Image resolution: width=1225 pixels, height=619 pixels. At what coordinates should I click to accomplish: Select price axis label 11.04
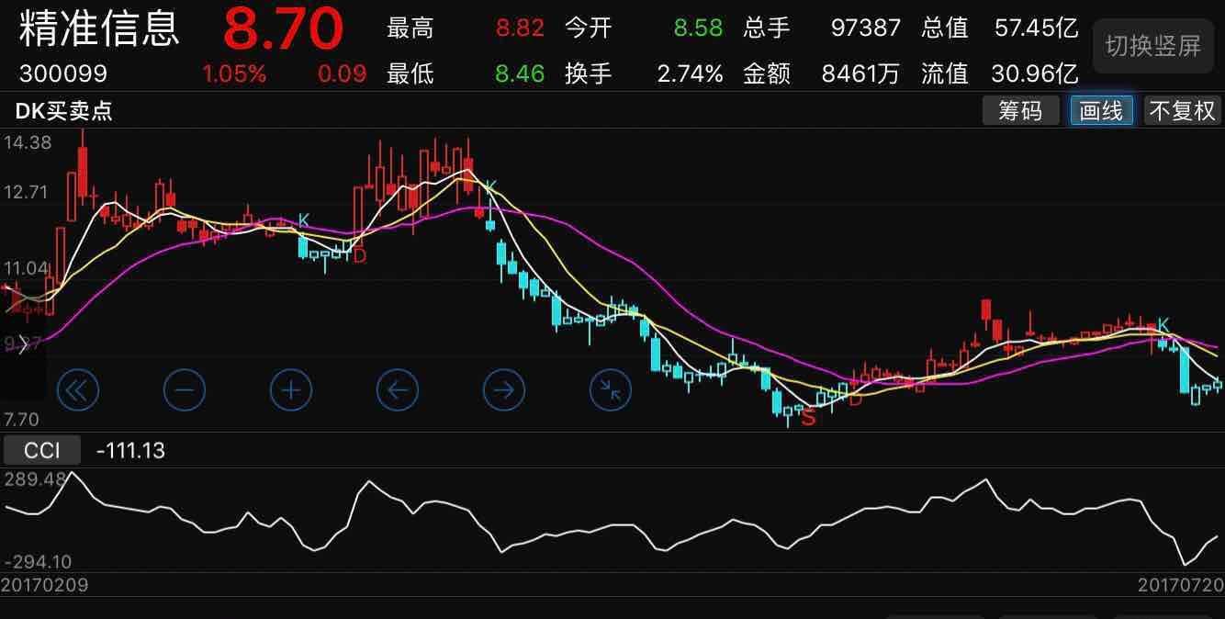click(28, 268)
